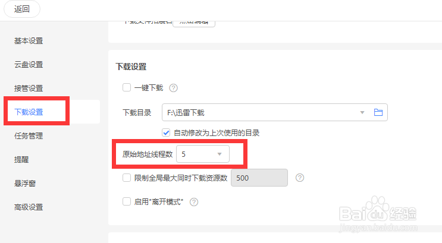Enable the 启用"离开模式" checkbox
The width and height of the screenshot is (442, 243).
(127, 201)
